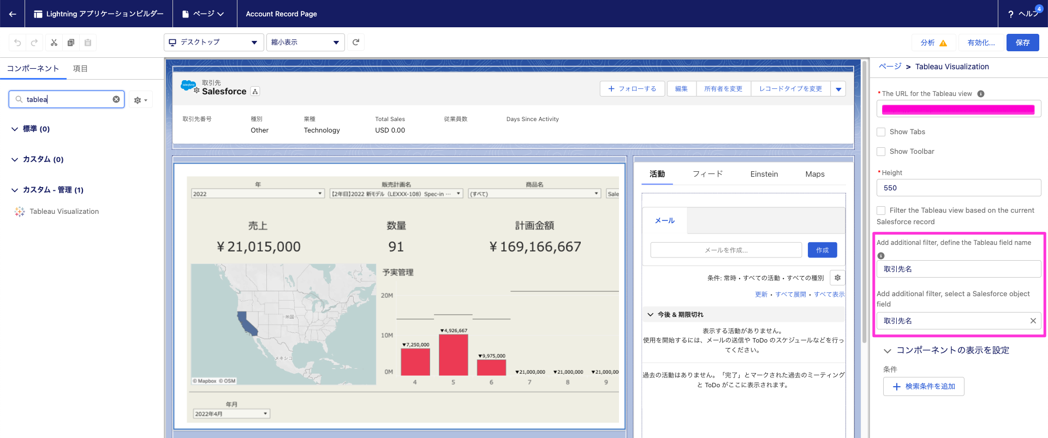Open the ページ dropdown menu
The height and width of the screenshot is (438, 1048).
[204, 14]
